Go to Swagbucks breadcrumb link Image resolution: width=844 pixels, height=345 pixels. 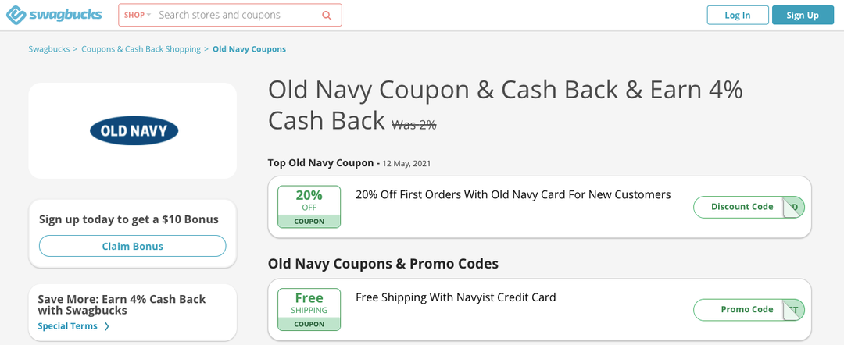49,49
